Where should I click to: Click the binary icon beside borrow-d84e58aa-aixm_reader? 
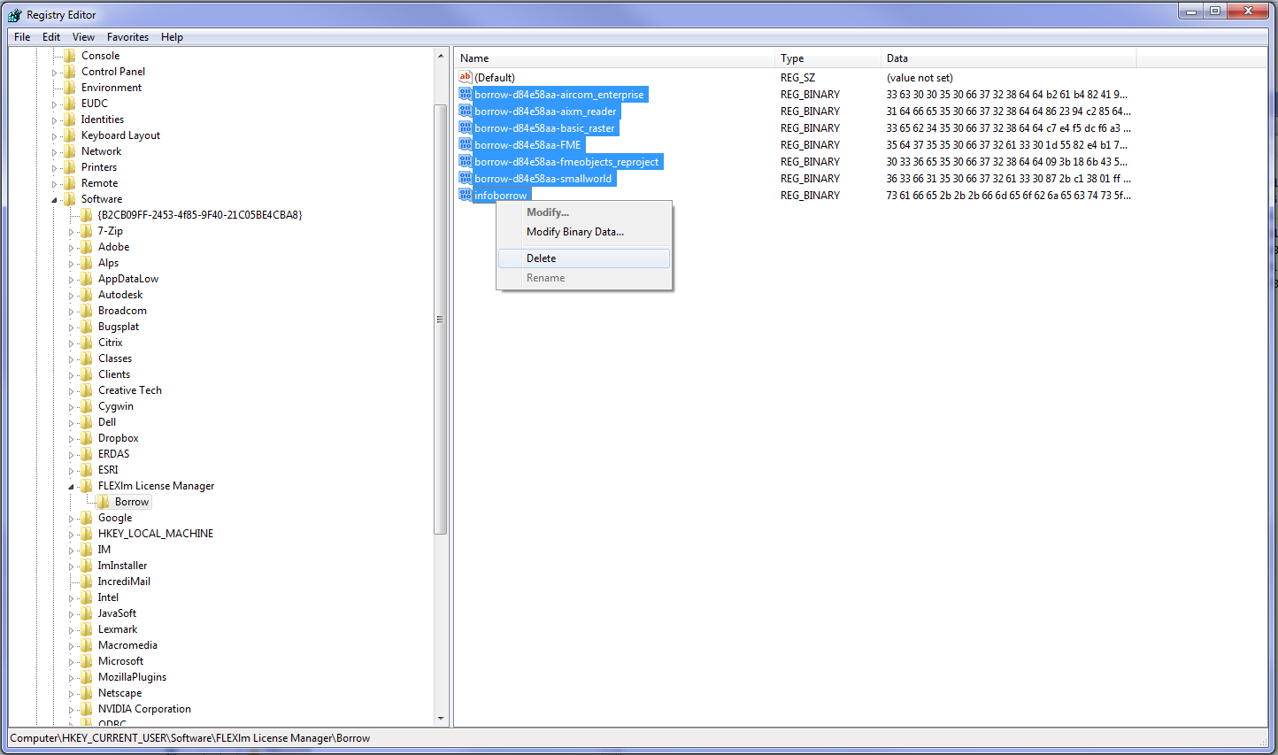(x=466, y=111)
